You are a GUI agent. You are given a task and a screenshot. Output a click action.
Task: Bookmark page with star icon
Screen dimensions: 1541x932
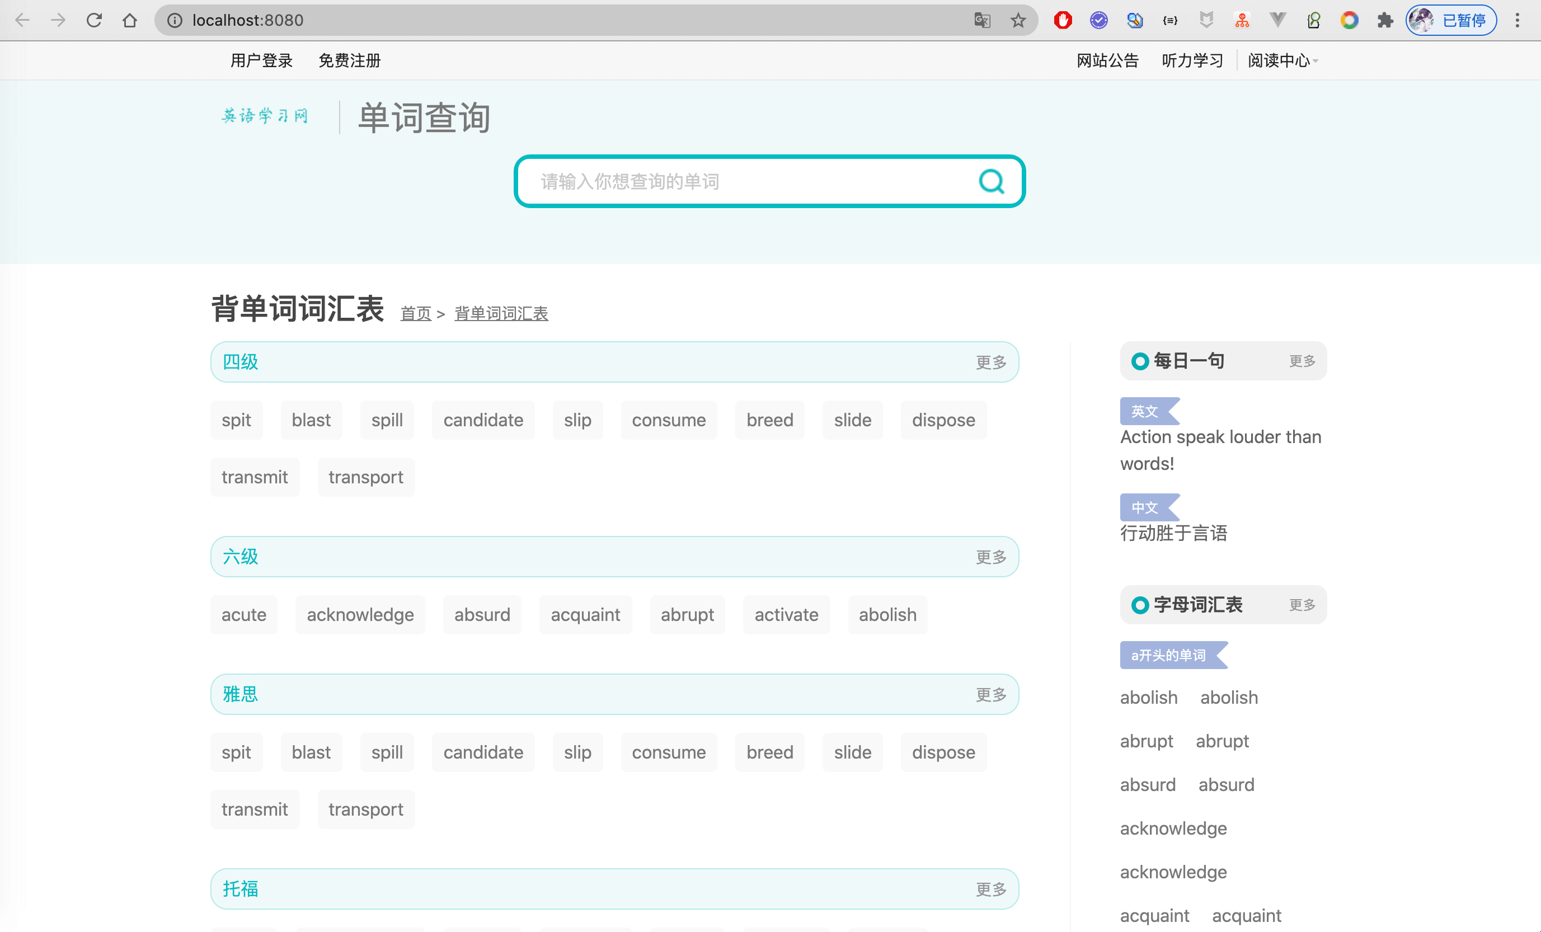pyautogui.click(x=1017, y=20)
